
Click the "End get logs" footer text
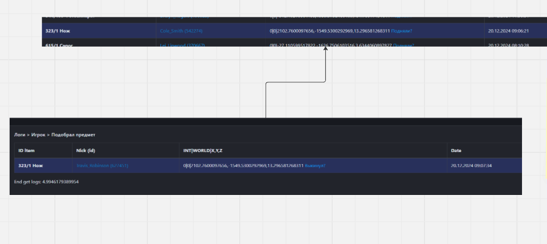(46, 182)
